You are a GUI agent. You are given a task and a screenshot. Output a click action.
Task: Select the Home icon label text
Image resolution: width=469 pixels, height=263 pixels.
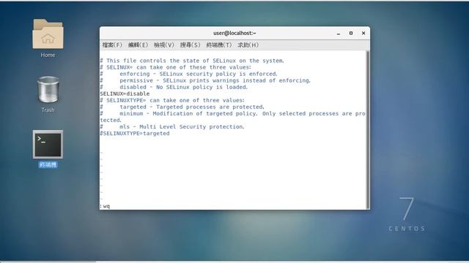pos(48,56)
